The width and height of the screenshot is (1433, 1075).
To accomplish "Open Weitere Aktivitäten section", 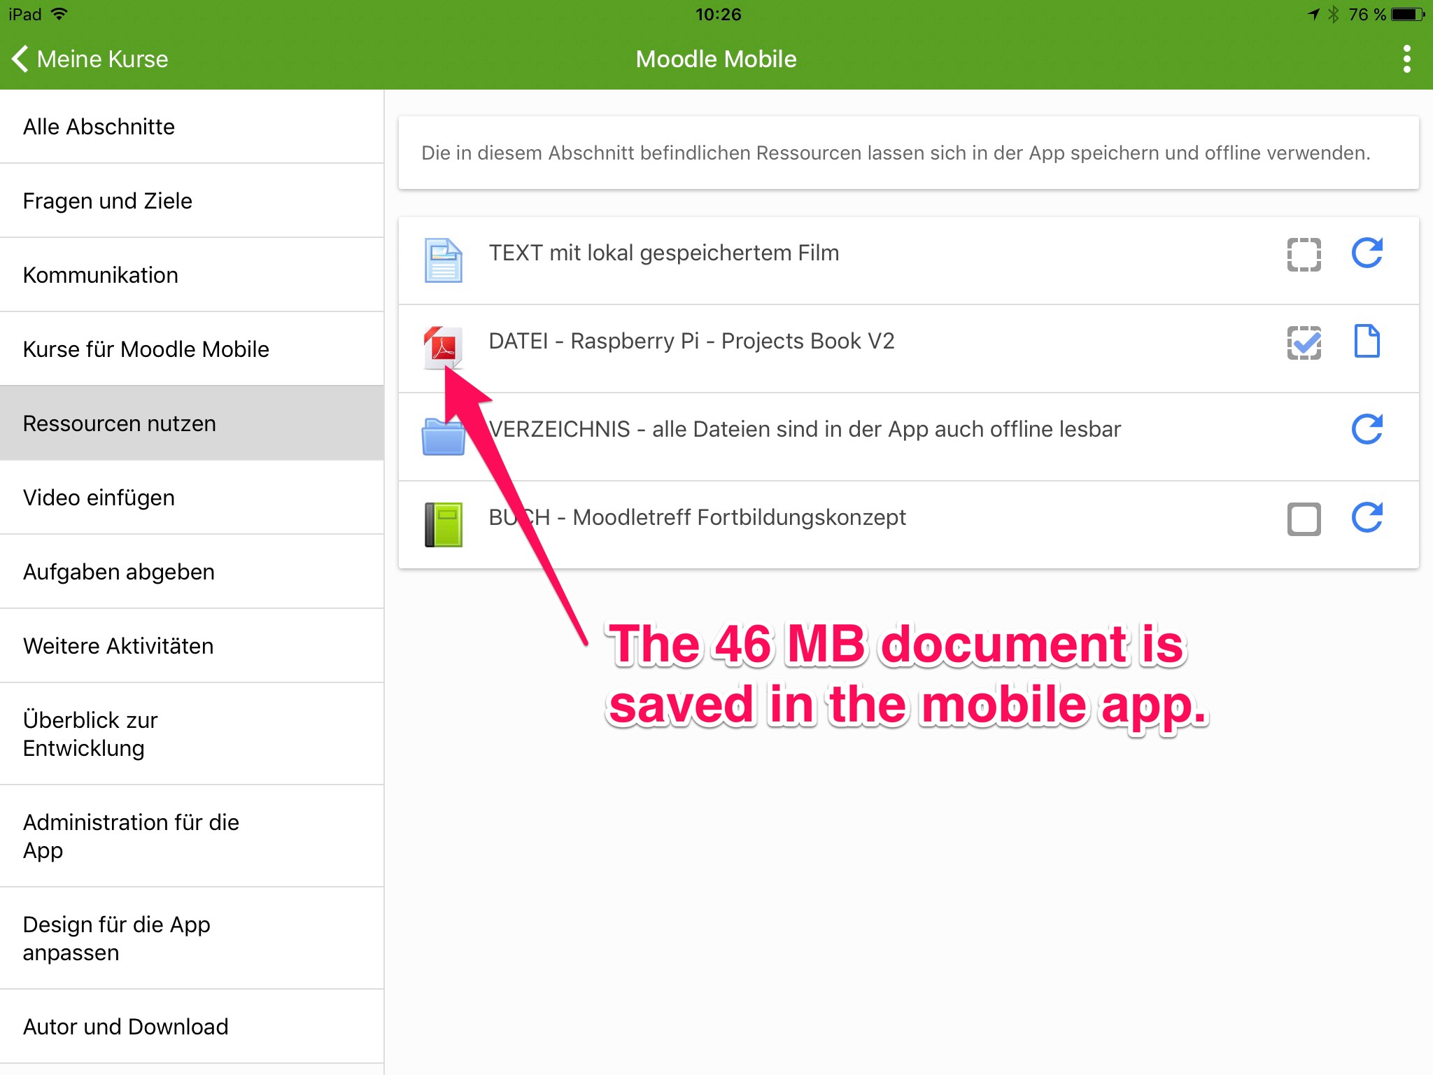I will pos(192,646).
